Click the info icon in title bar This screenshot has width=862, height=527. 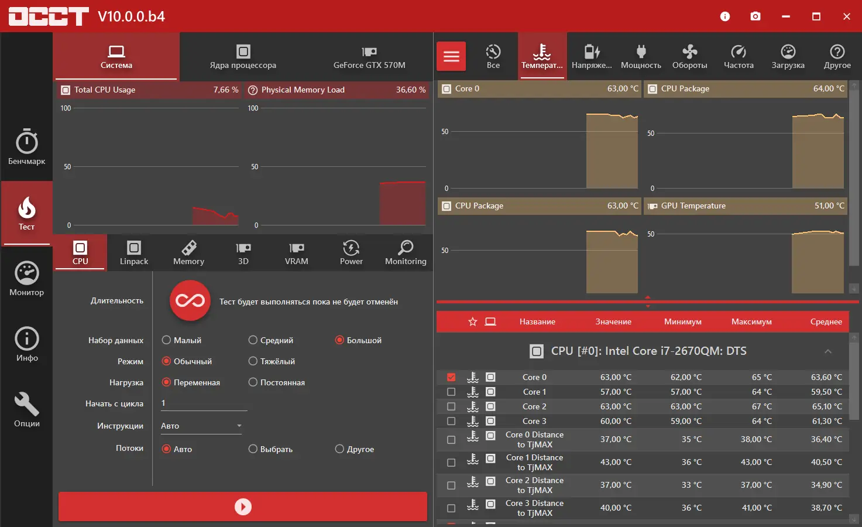[x=725, y=16]
